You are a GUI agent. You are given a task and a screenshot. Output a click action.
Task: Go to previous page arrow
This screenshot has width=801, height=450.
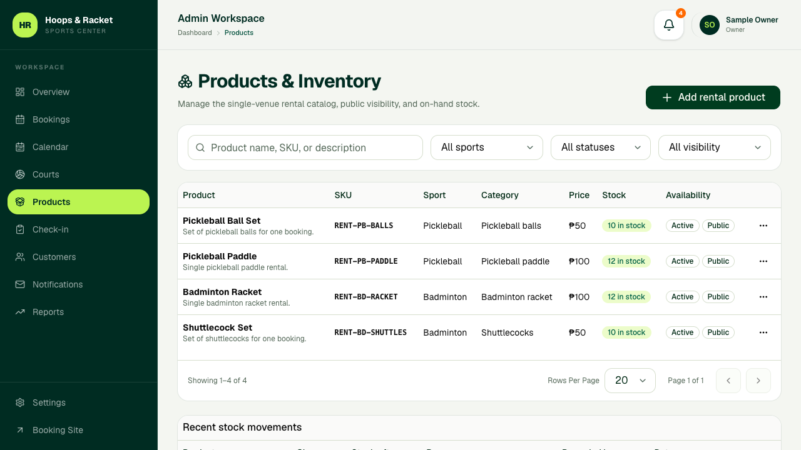point(728,381)
